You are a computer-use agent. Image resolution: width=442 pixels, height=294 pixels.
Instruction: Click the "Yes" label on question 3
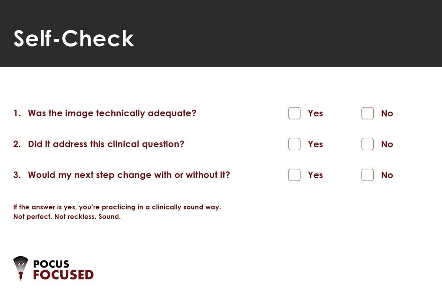[315, 175]
